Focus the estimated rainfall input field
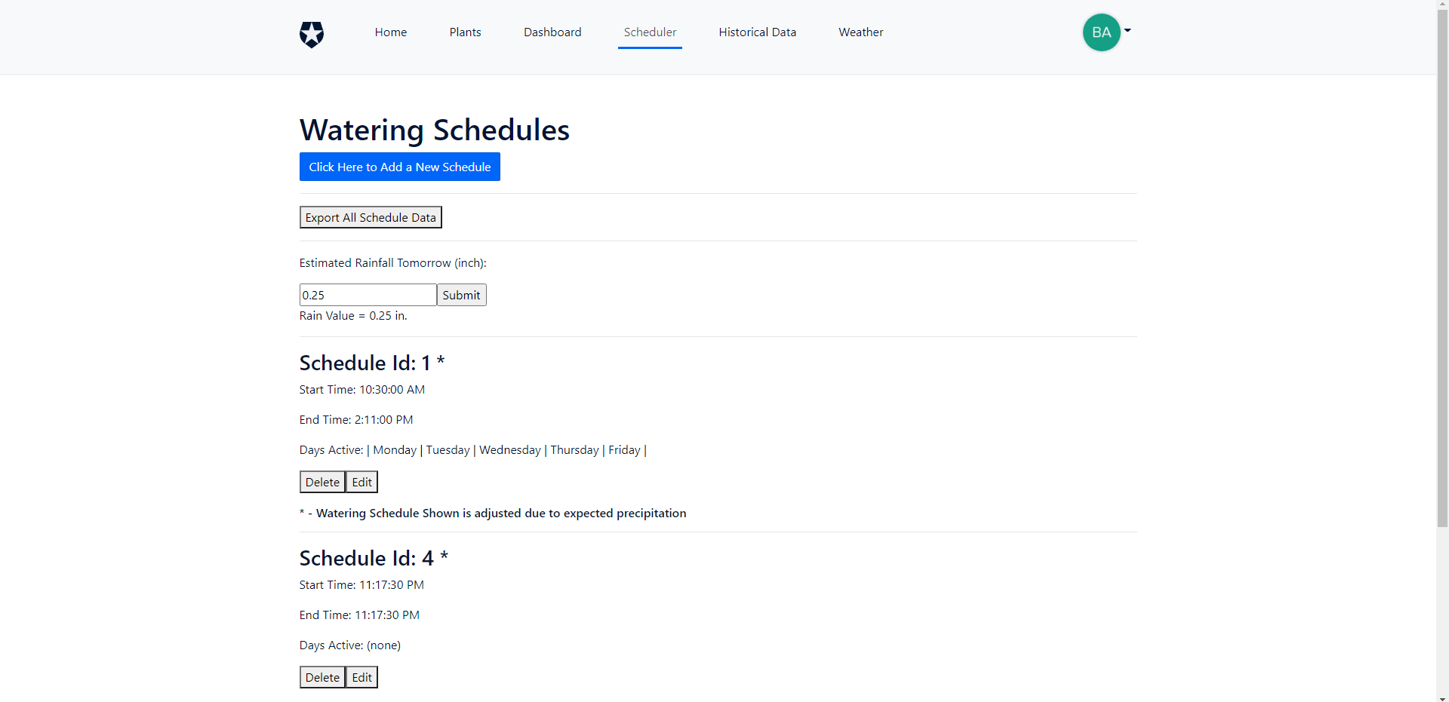This screenshot has width=1449, height=702. tap(368, 295)
